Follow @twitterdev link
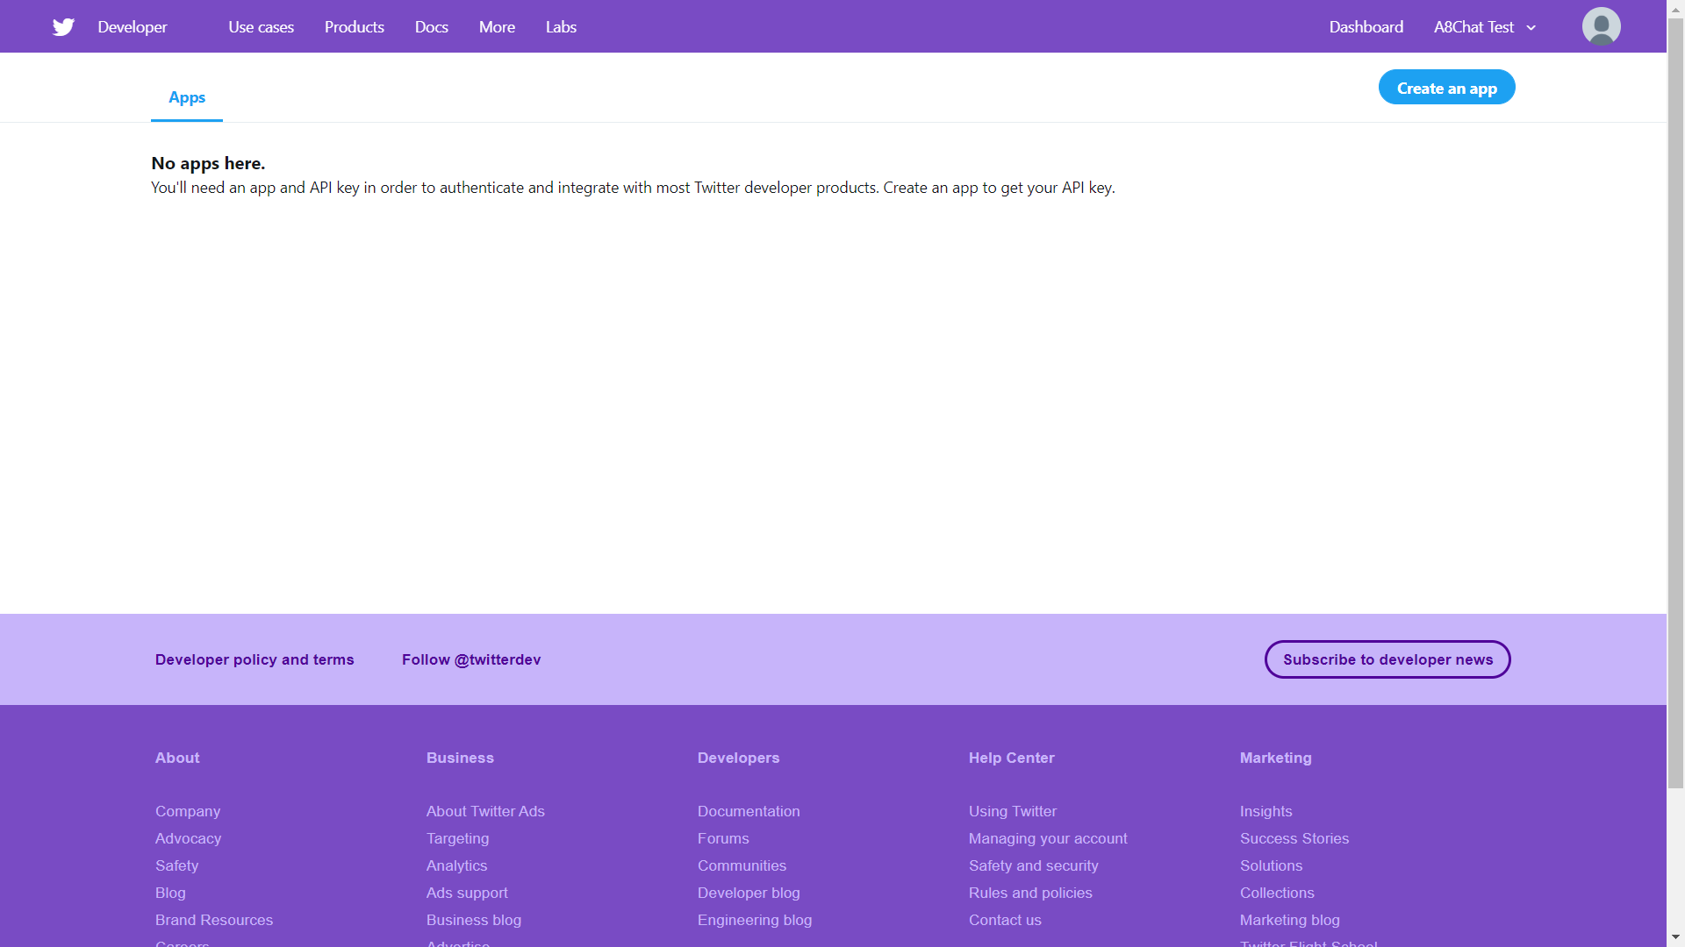This screenshot has width=1685, height=947. [471, 659]
